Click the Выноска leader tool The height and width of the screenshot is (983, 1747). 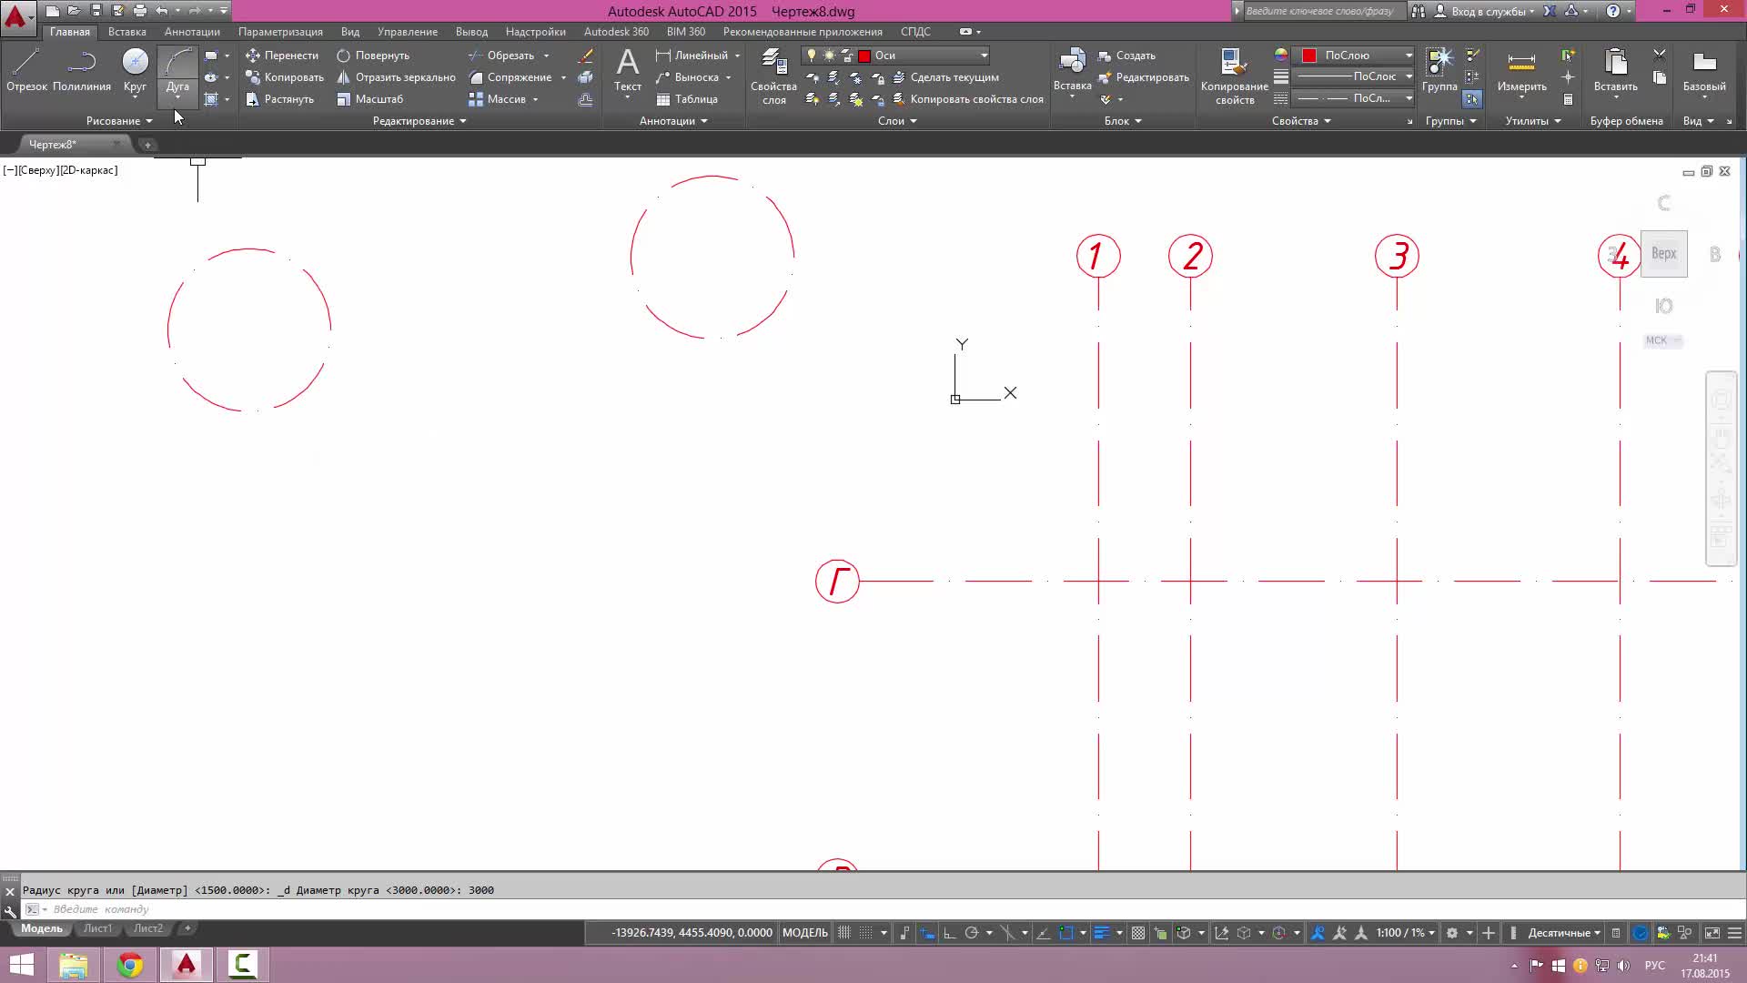point(687,77)
